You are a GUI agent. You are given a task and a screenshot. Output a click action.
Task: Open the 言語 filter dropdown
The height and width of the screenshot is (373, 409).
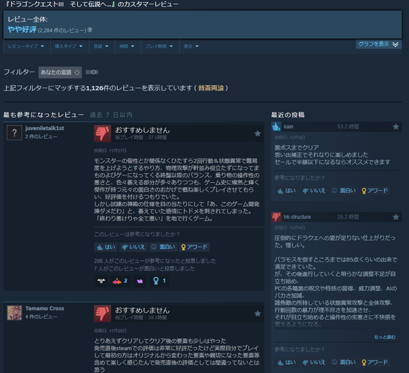tap(102, 46)
